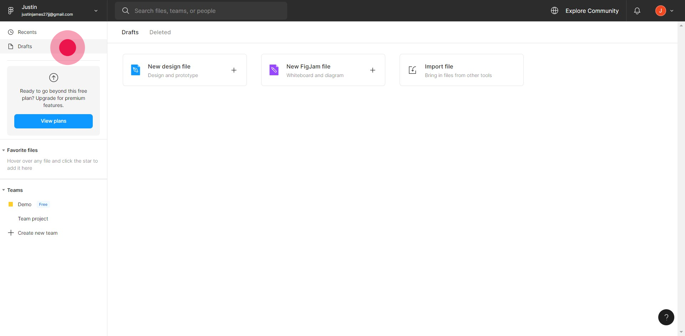
Task: Expand the user avatar menu chevron
Action: (672, 11)
